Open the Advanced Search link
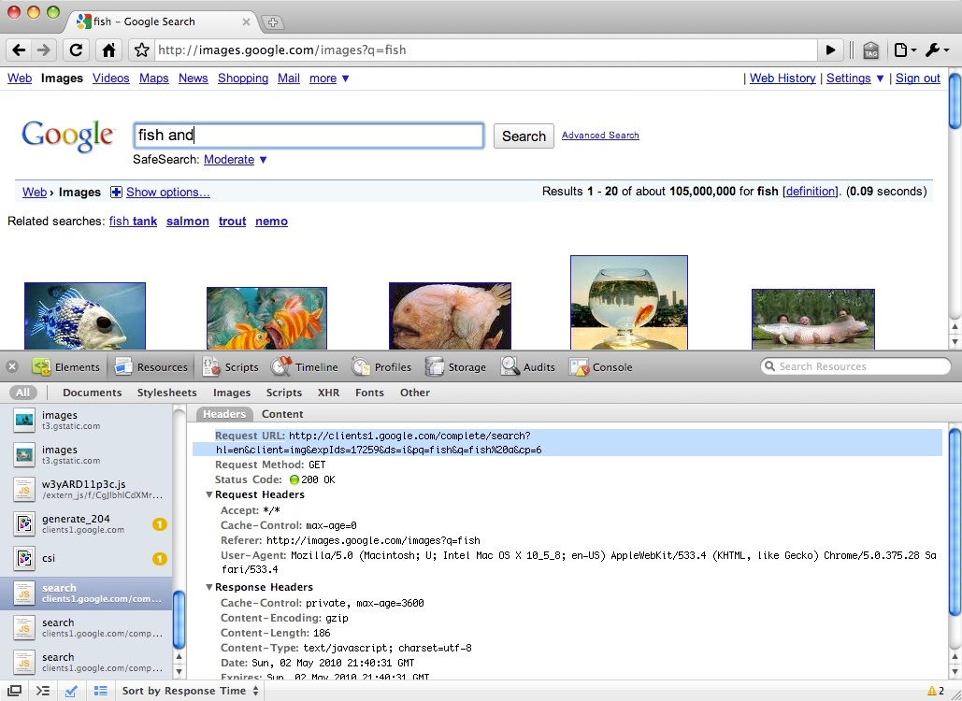This screenshot has width=962, height=701. 600,135
